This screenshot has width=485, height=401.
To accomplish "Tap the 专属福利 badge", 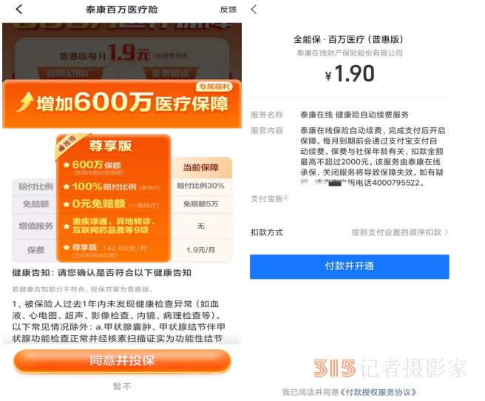I will (214, 87).
